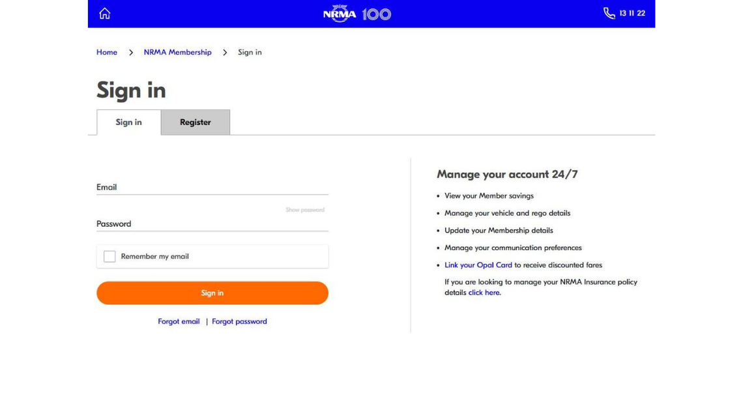Select the NRMA logo
The image size is (743, 417).
(339, 13)
